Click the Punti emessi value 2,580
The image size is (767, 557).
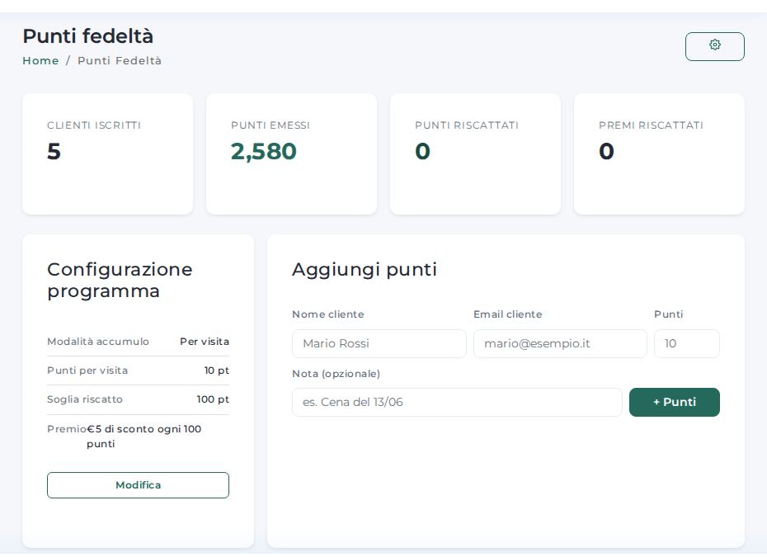(x=264, y=151)
